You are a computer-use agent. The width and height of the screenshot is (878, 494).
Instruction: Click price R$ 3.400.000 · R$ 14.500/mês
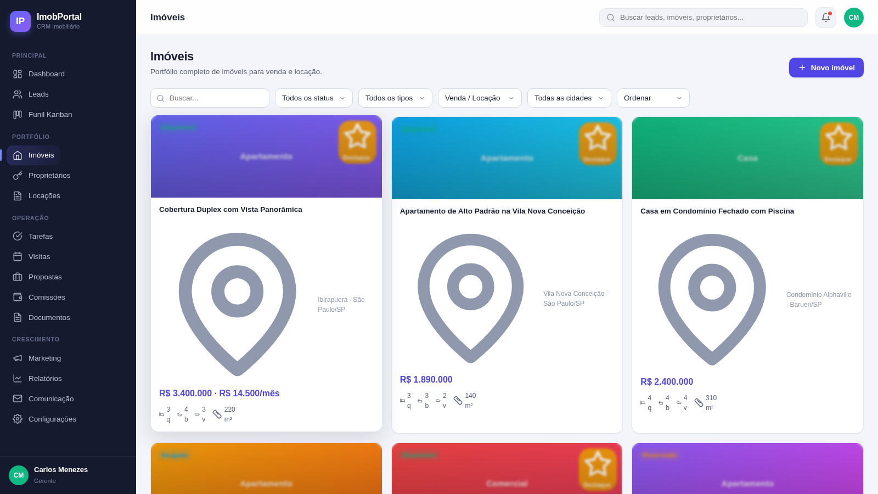(x=219, y=394)
